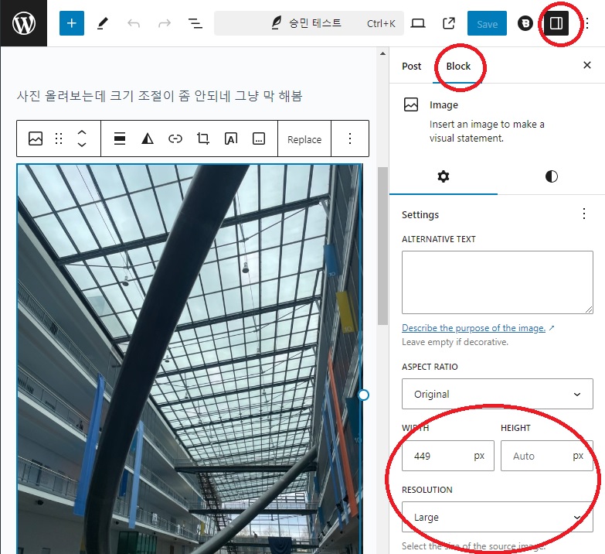Open Describe the purpose of image link
The height and width of the screenshot is (554, 605).
[x=474, y=328]
